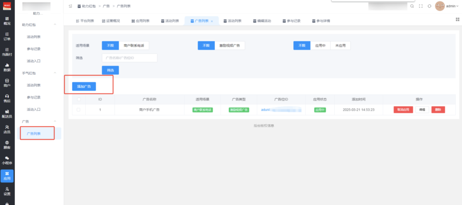The height and width of the screenshot is (205, 462).
Task: Tick the checkbox for ad row 1
Action: tap(79, 109)
